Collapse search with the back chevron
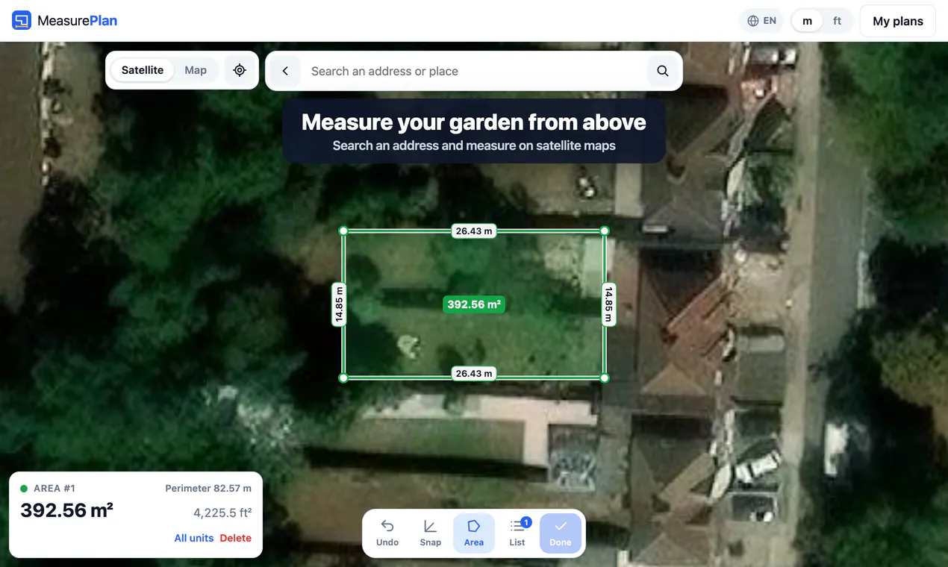The width and height of the screenshot is (948, 567). point(285,71)
